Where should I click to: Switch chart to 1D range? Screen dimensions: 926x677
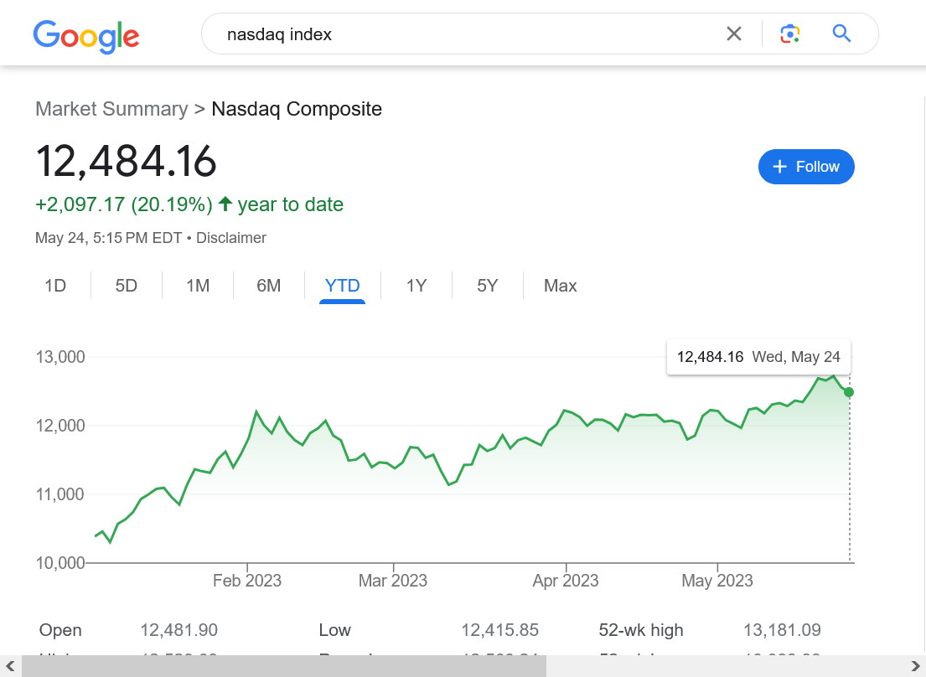55,286
